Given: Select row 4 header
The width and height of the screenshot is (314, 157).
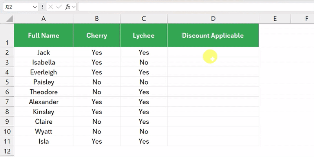Looking at the screenshot, I should [7, 72].
